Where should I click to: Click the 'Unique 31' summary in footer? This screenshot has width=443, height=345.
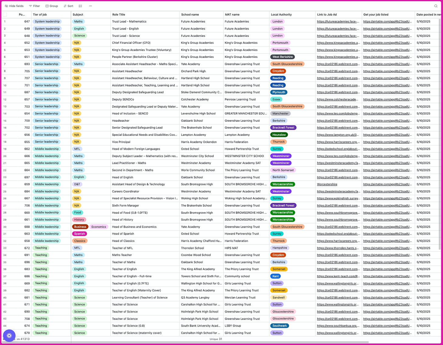[216, 339]
